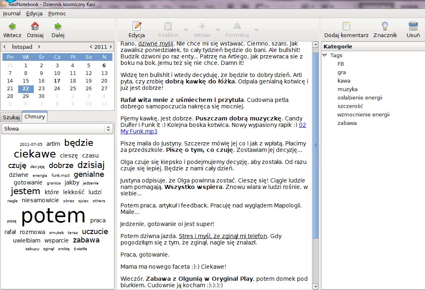
Task: Click the Edycja pencil icon
Action: click(x=137, y=27)
